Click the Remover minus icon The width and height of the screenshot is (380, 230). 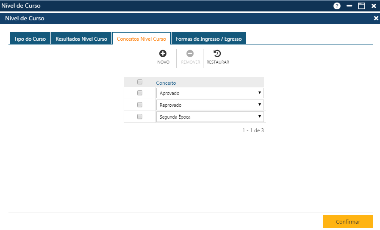190,54
